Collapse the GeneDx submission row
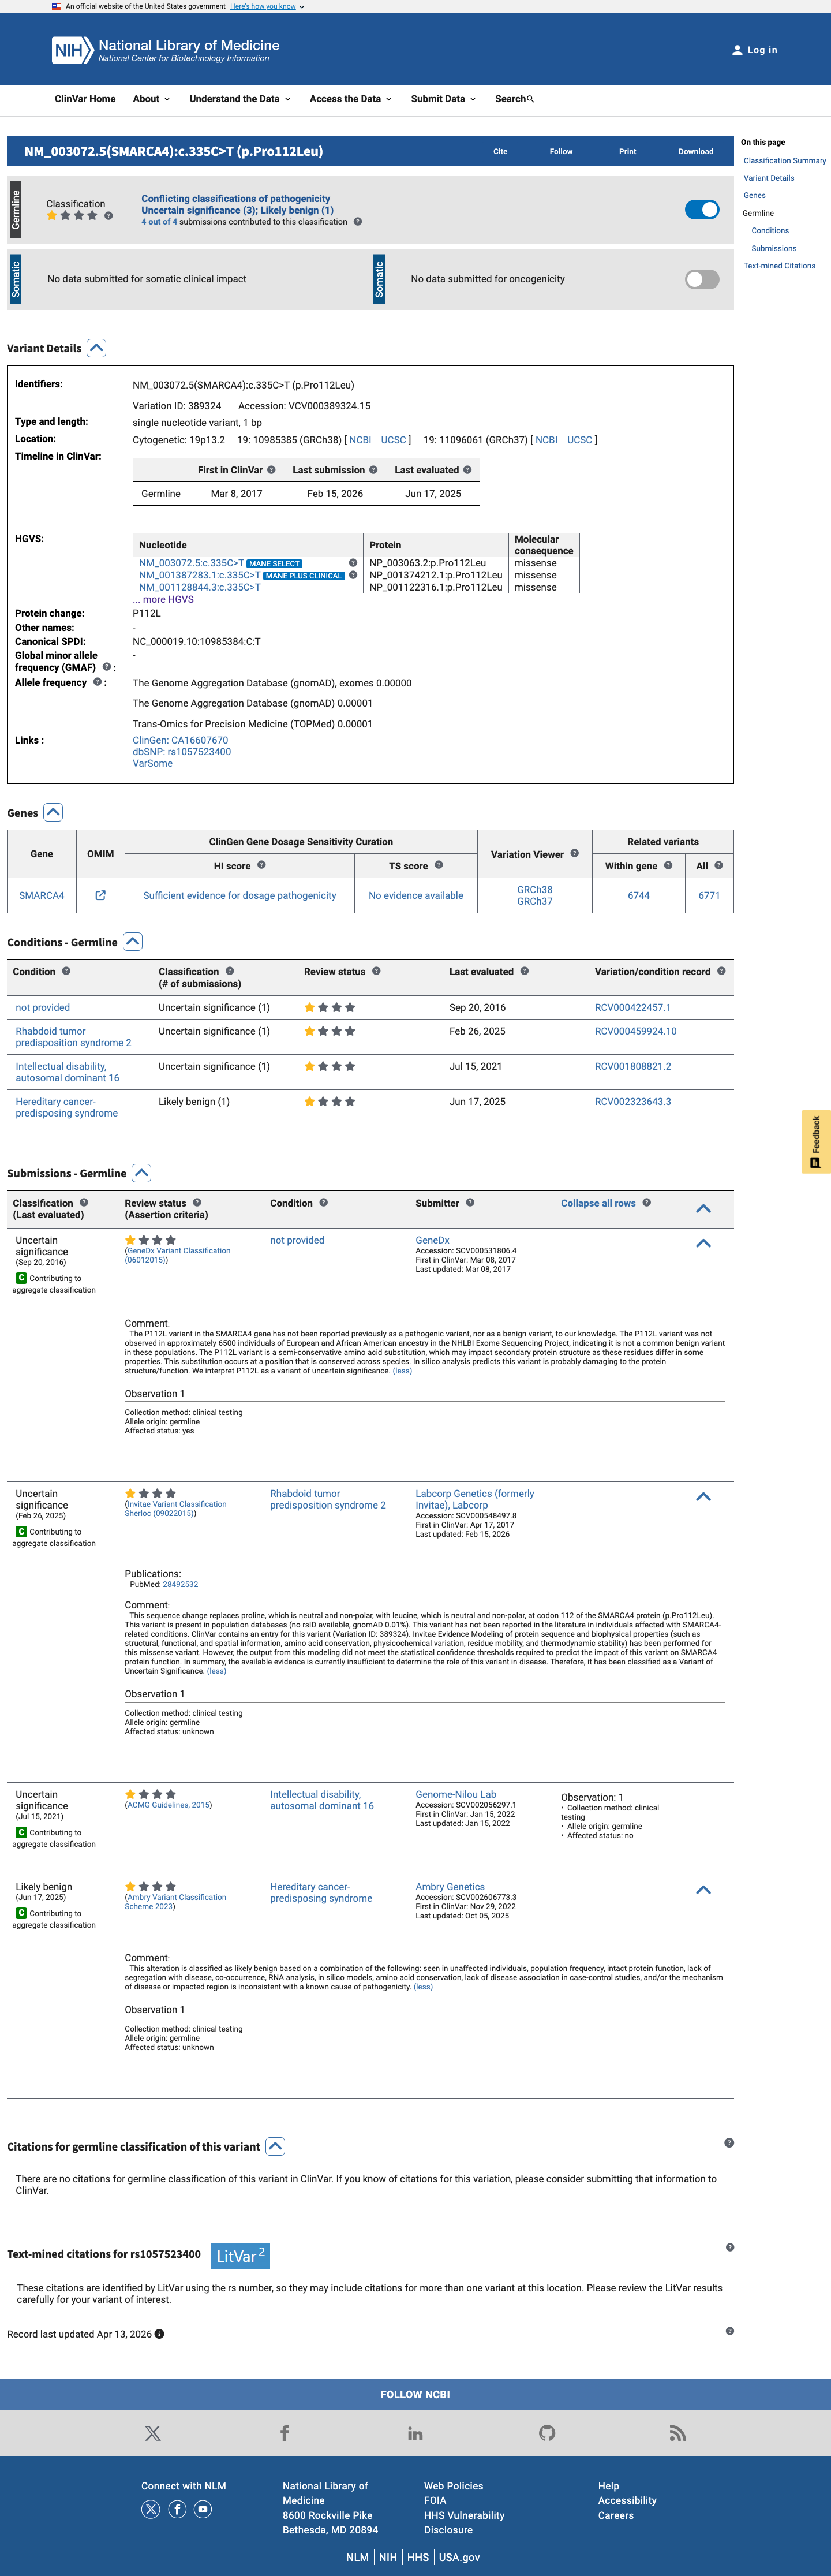Image resolution: width=831 pixels, height=2576 pixels. point(703,1243)
